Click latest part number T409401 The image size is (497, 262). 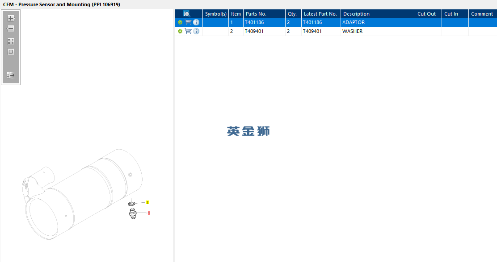(321, 31)
